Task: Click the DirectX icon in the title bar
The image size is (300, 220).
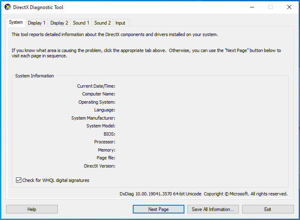Action: (x=7, y=7)
